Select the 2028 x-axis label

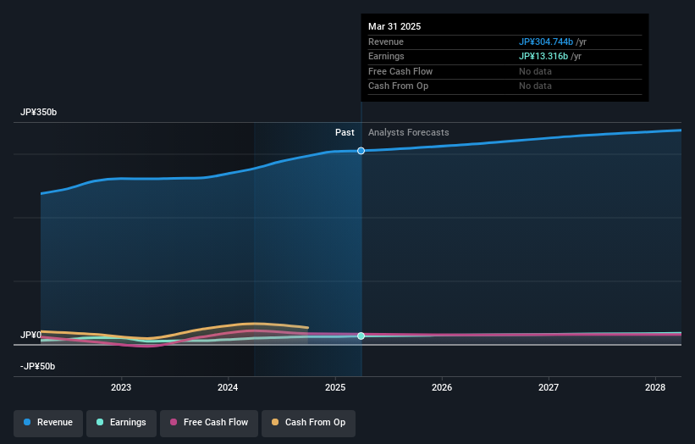655,388
